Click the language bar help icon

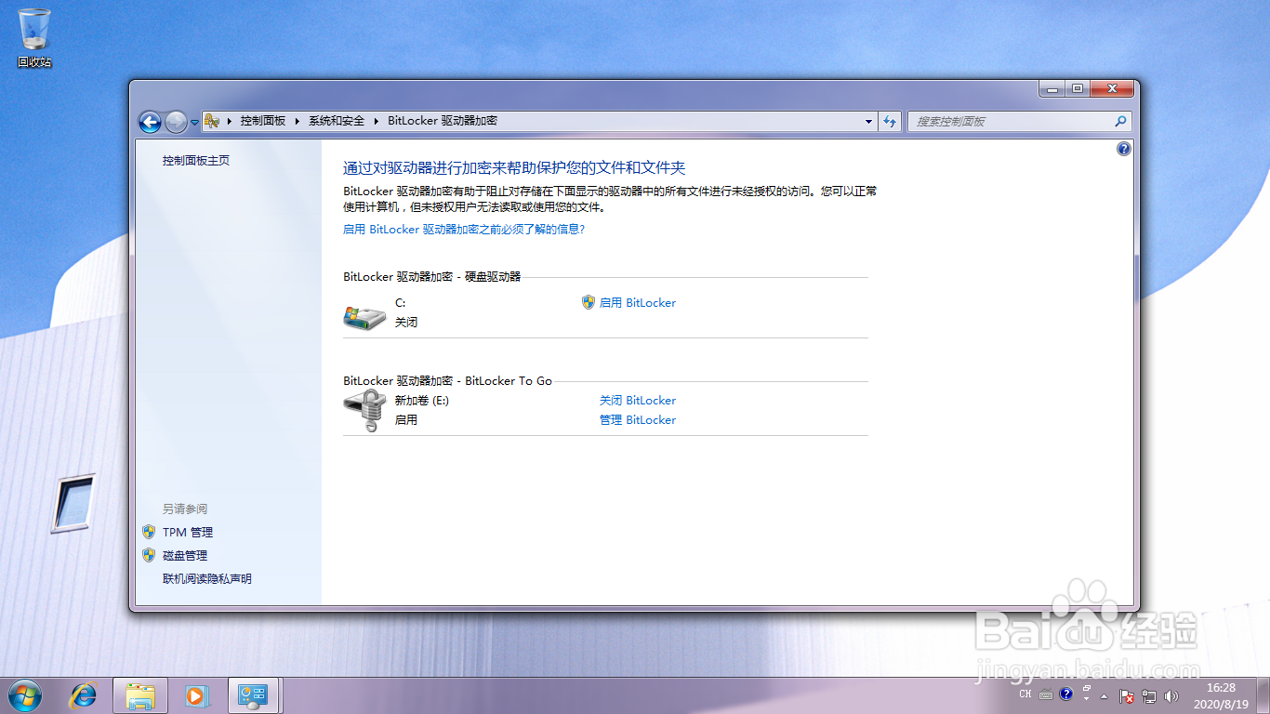(x=1066, y=694)
